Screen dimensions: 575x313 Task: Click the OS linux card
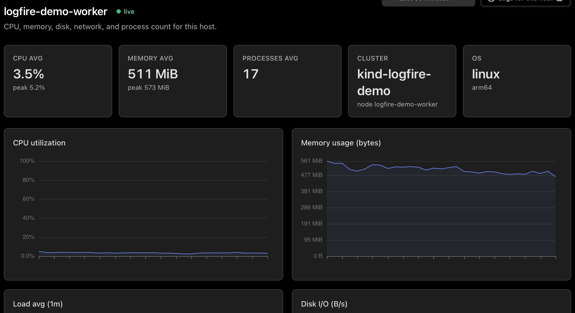(x=517, y=81)
